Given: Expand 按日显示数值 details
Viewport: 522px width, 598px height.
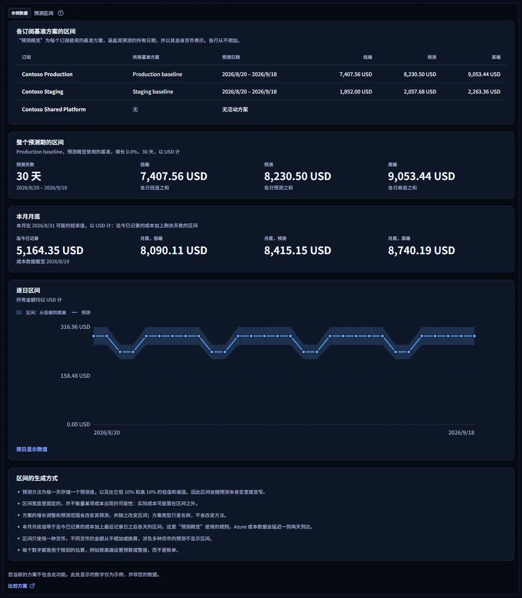Looking at the screenshot, I should tap(32, 449).
